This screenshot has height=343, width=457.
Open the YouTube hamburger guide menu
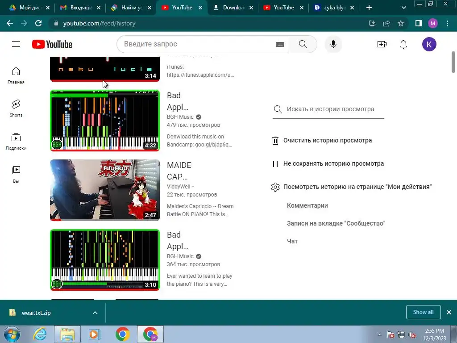(16, 44)
